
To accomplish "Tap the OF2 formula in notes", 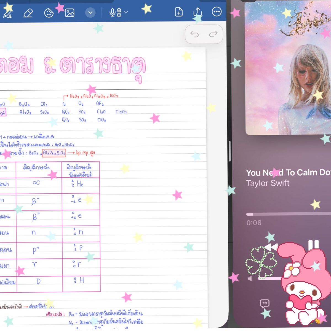I will (x=100, y=104).
